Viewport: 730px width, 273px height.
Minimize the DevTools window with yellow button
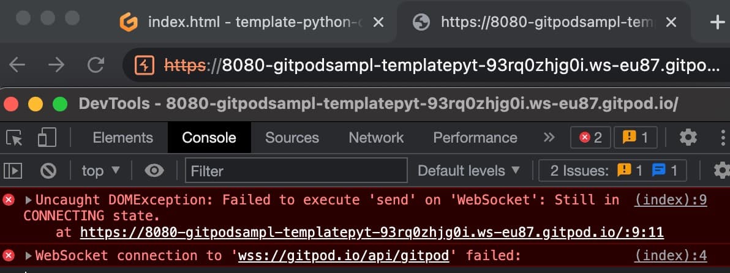(x=36, y=103)
